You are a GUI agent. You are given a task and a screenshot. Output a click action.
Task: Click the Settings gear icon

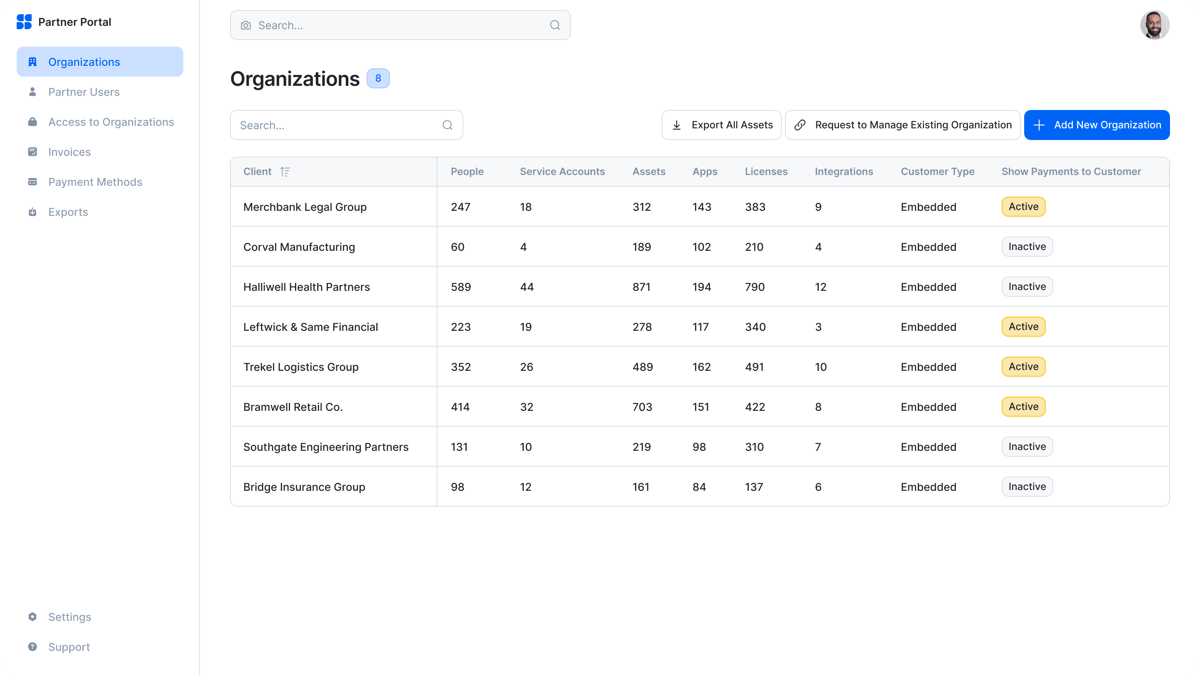point(32,617)
